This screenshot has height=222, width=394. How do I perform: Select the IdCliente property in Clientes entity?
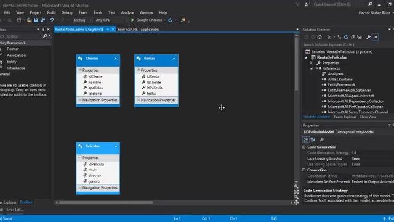point(95,76)
